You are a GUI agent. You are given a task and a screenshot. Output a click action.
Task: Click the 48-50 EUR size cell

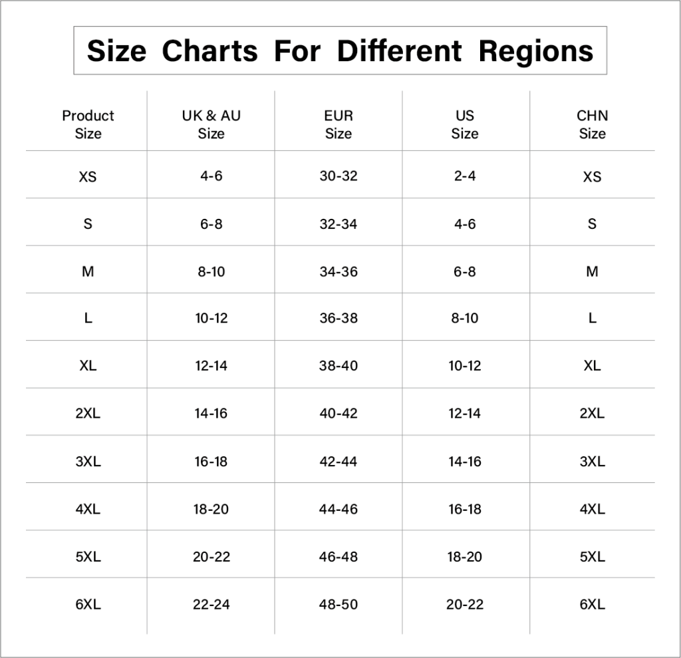click(x=339, y=604)
